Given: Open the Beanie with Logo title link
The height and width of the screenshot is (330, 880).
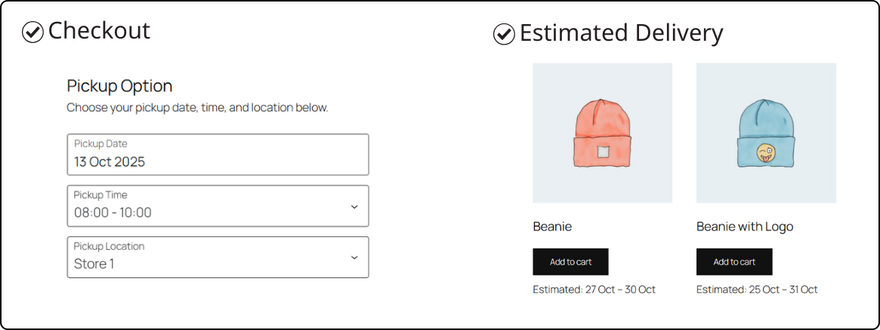Looking at the screenshot, I should click(x=745, y=227).
